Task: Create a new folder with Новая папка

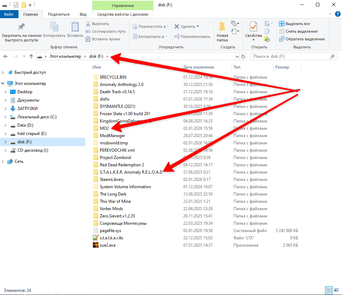Action: coord(222,31)
